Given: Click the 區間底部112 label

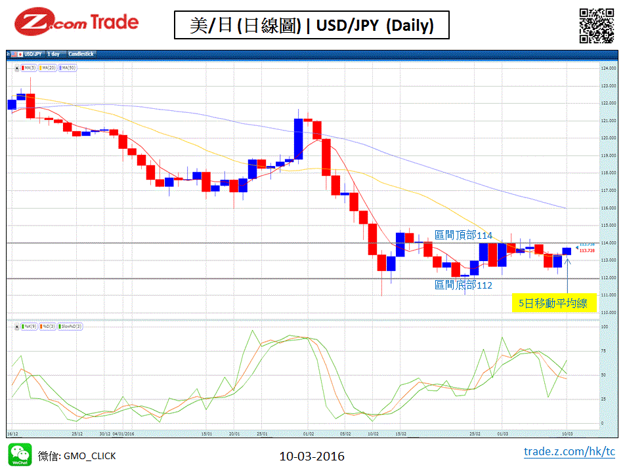Looking at the screenshot, I should point(463,285).
